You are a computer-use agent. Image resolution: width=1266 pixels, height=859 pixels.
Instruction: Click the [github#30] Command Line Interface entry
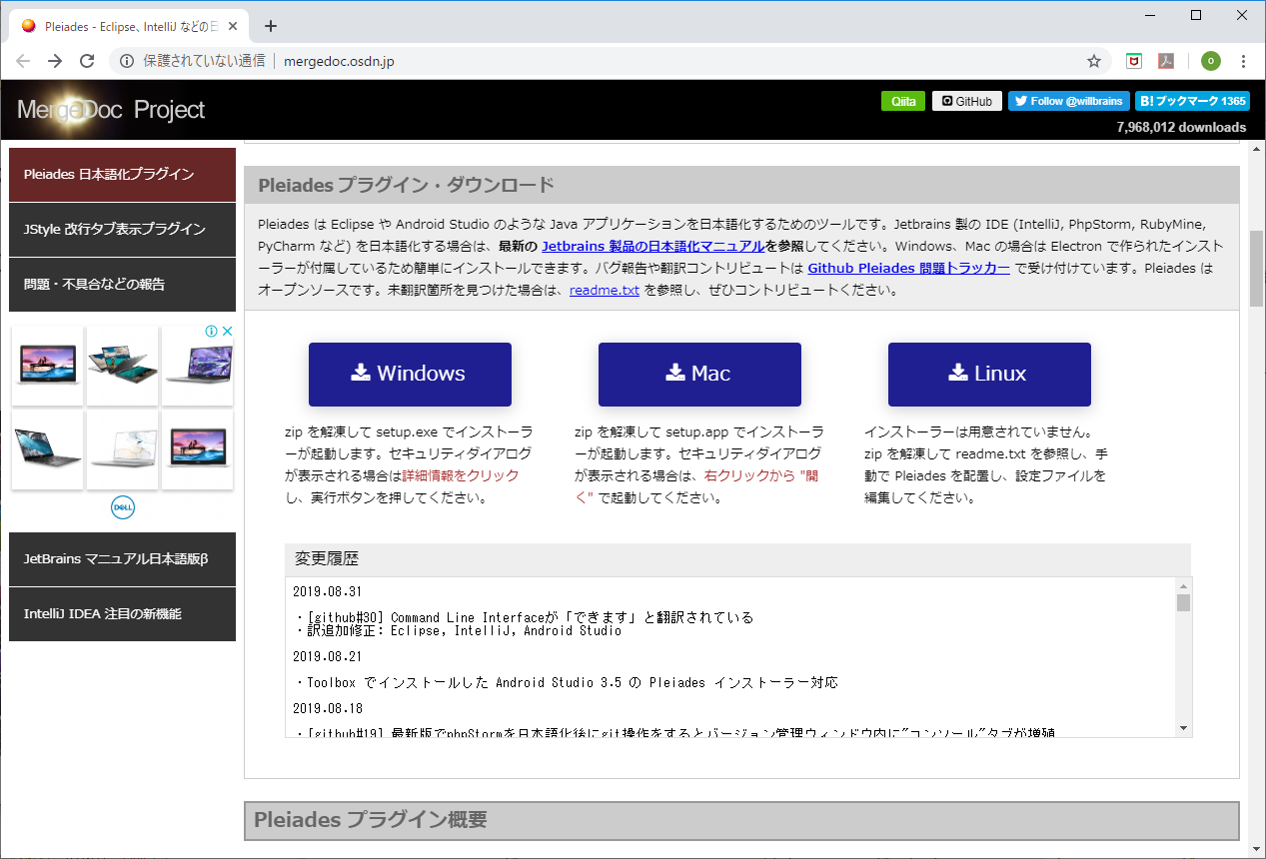click(x=524, y=617)
